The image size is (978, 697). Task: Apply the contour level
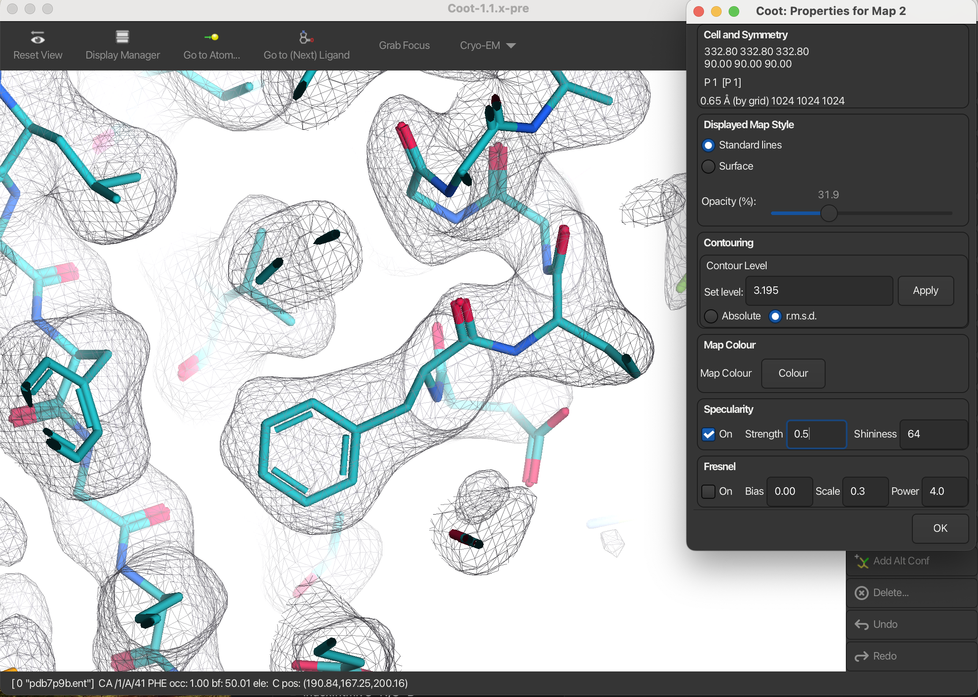coord(926,291)
